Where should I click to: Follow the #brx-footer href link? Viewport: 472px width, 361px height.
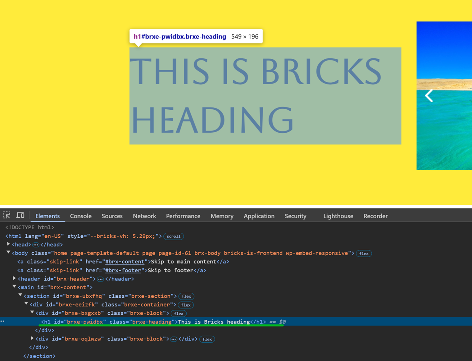click(x=123, y=270)
